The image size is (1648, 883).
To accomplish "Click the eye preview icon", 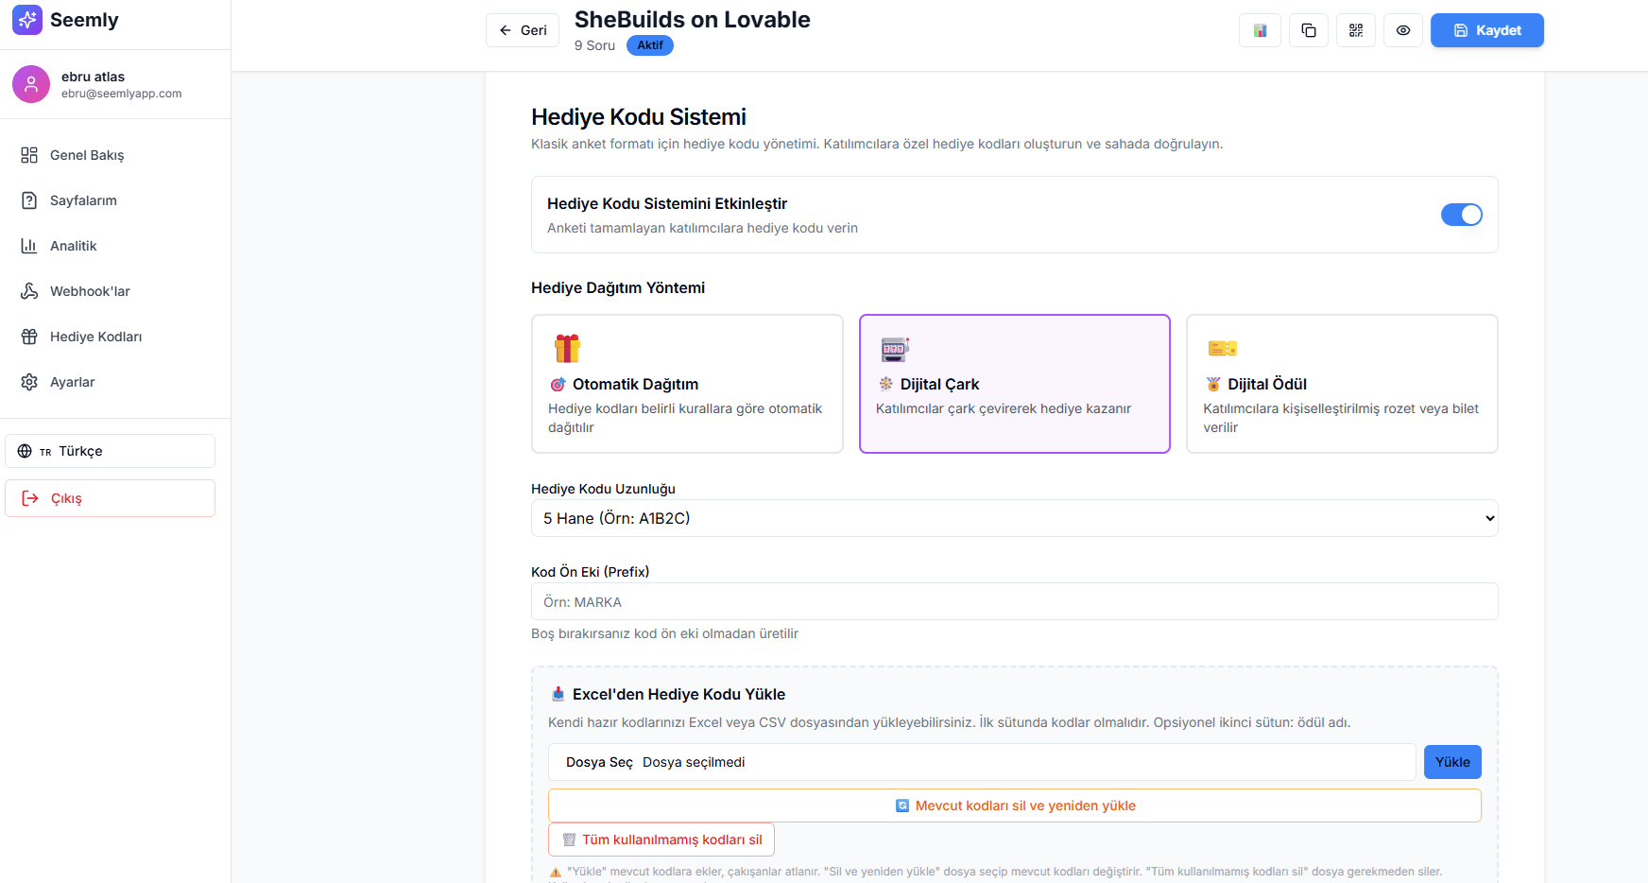I will coord(1402,30).
